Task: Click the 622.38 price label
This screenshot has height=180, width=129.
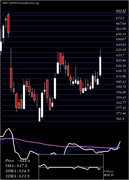Action: click(x=121, y=66)
